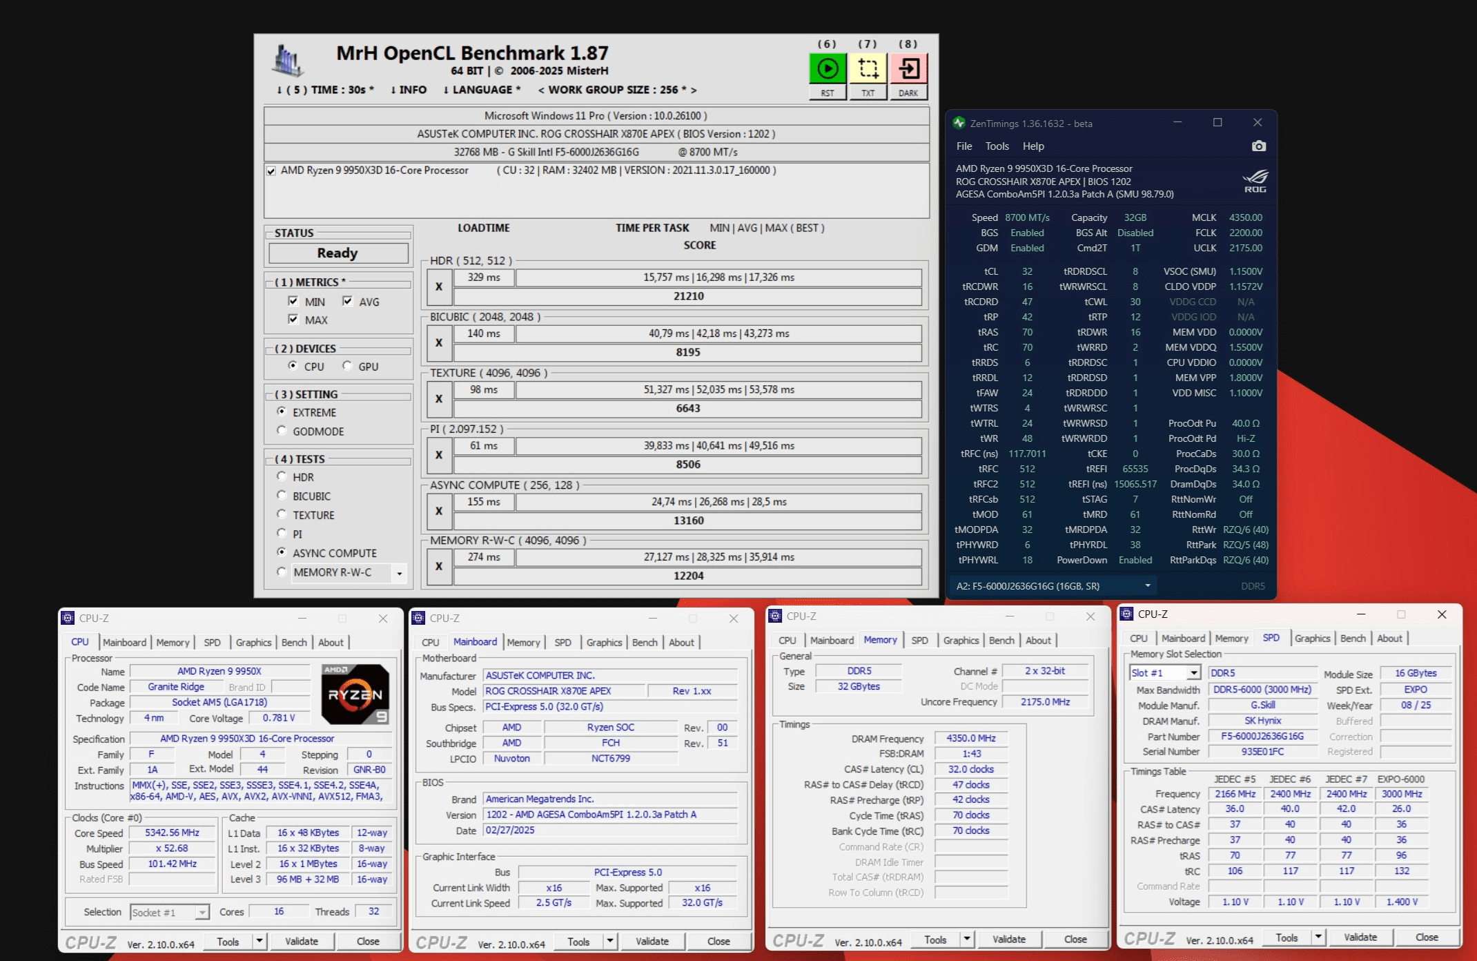Minimize the ZenTimings window
The image size is (1477, 961).
[x=1177, y=122]
